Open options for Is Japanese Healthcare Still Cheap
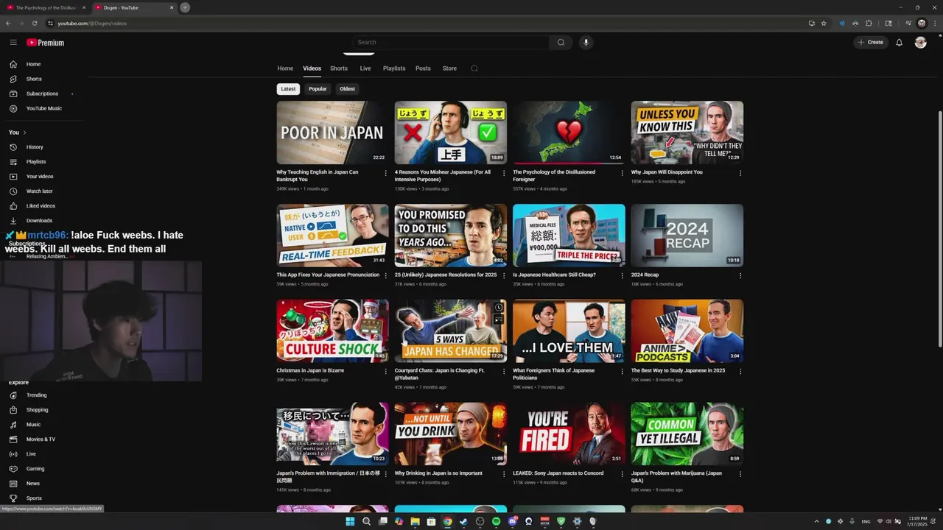This screenshot has height=530, width=943. coord(622,275)
